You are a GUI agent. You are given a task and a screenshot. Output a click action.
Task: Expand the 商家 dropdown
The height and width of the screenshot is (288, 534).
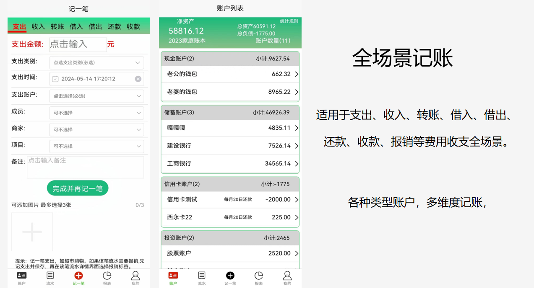coord(96,130)
